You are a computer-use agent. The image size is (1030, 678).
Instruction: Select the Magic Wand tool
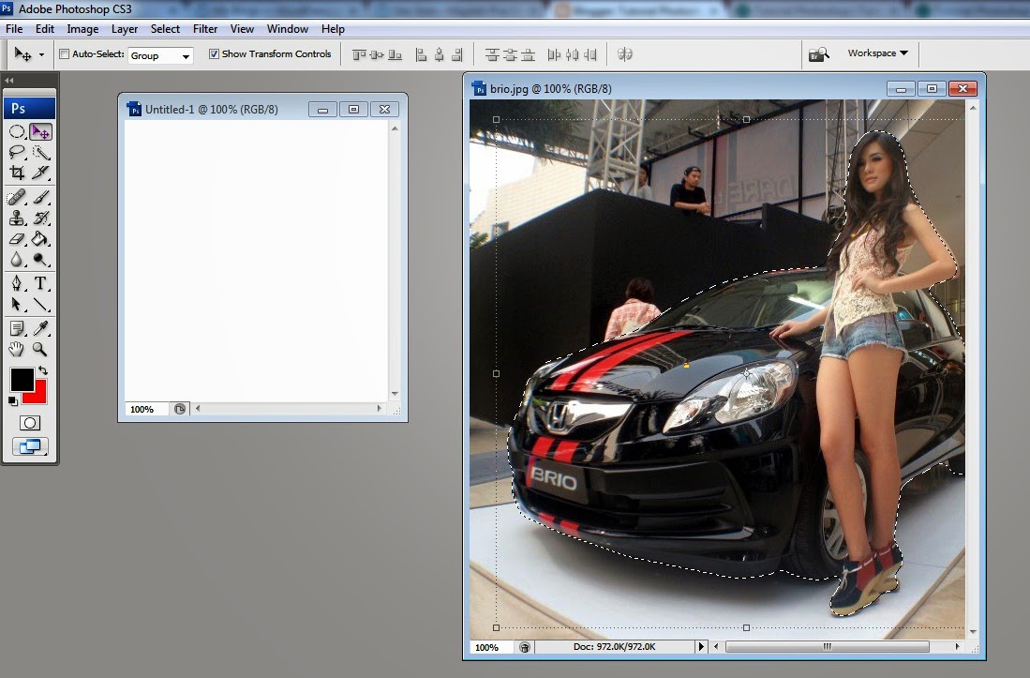click(40, 153)
